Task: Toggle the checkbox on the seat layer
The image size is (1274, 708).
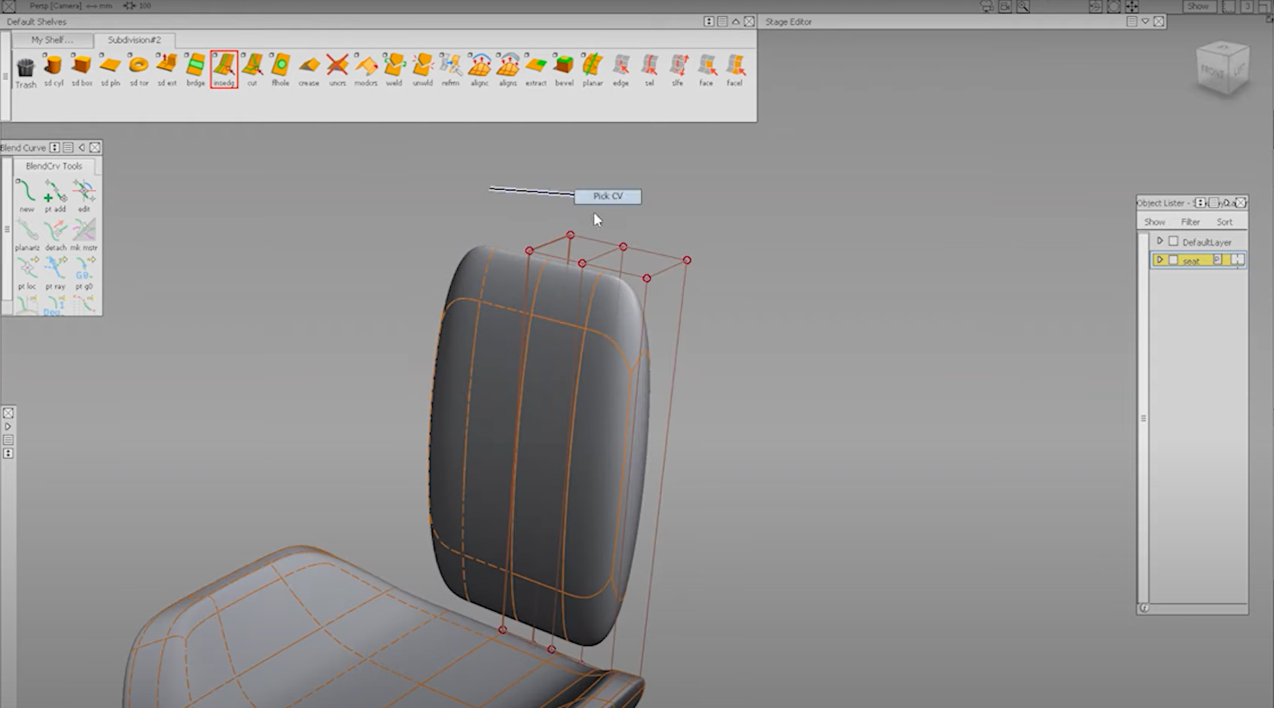Action: [x=1173, y=260]
